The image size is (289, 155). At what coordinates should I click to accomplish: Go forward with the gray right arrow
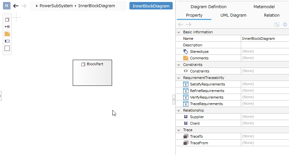(x=24, y=6)
